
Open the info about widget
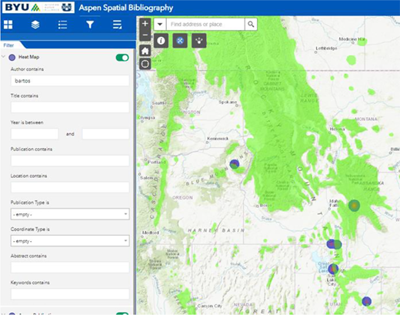click(161, 41)
